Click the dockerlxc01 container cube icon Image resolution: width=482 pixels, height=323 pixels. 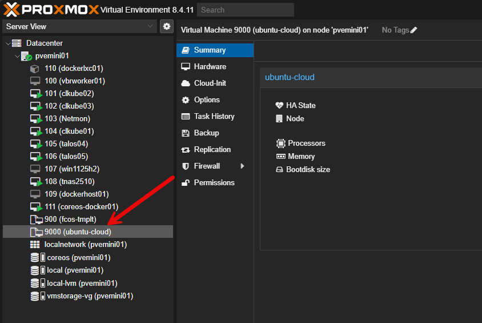click(35, 69)
